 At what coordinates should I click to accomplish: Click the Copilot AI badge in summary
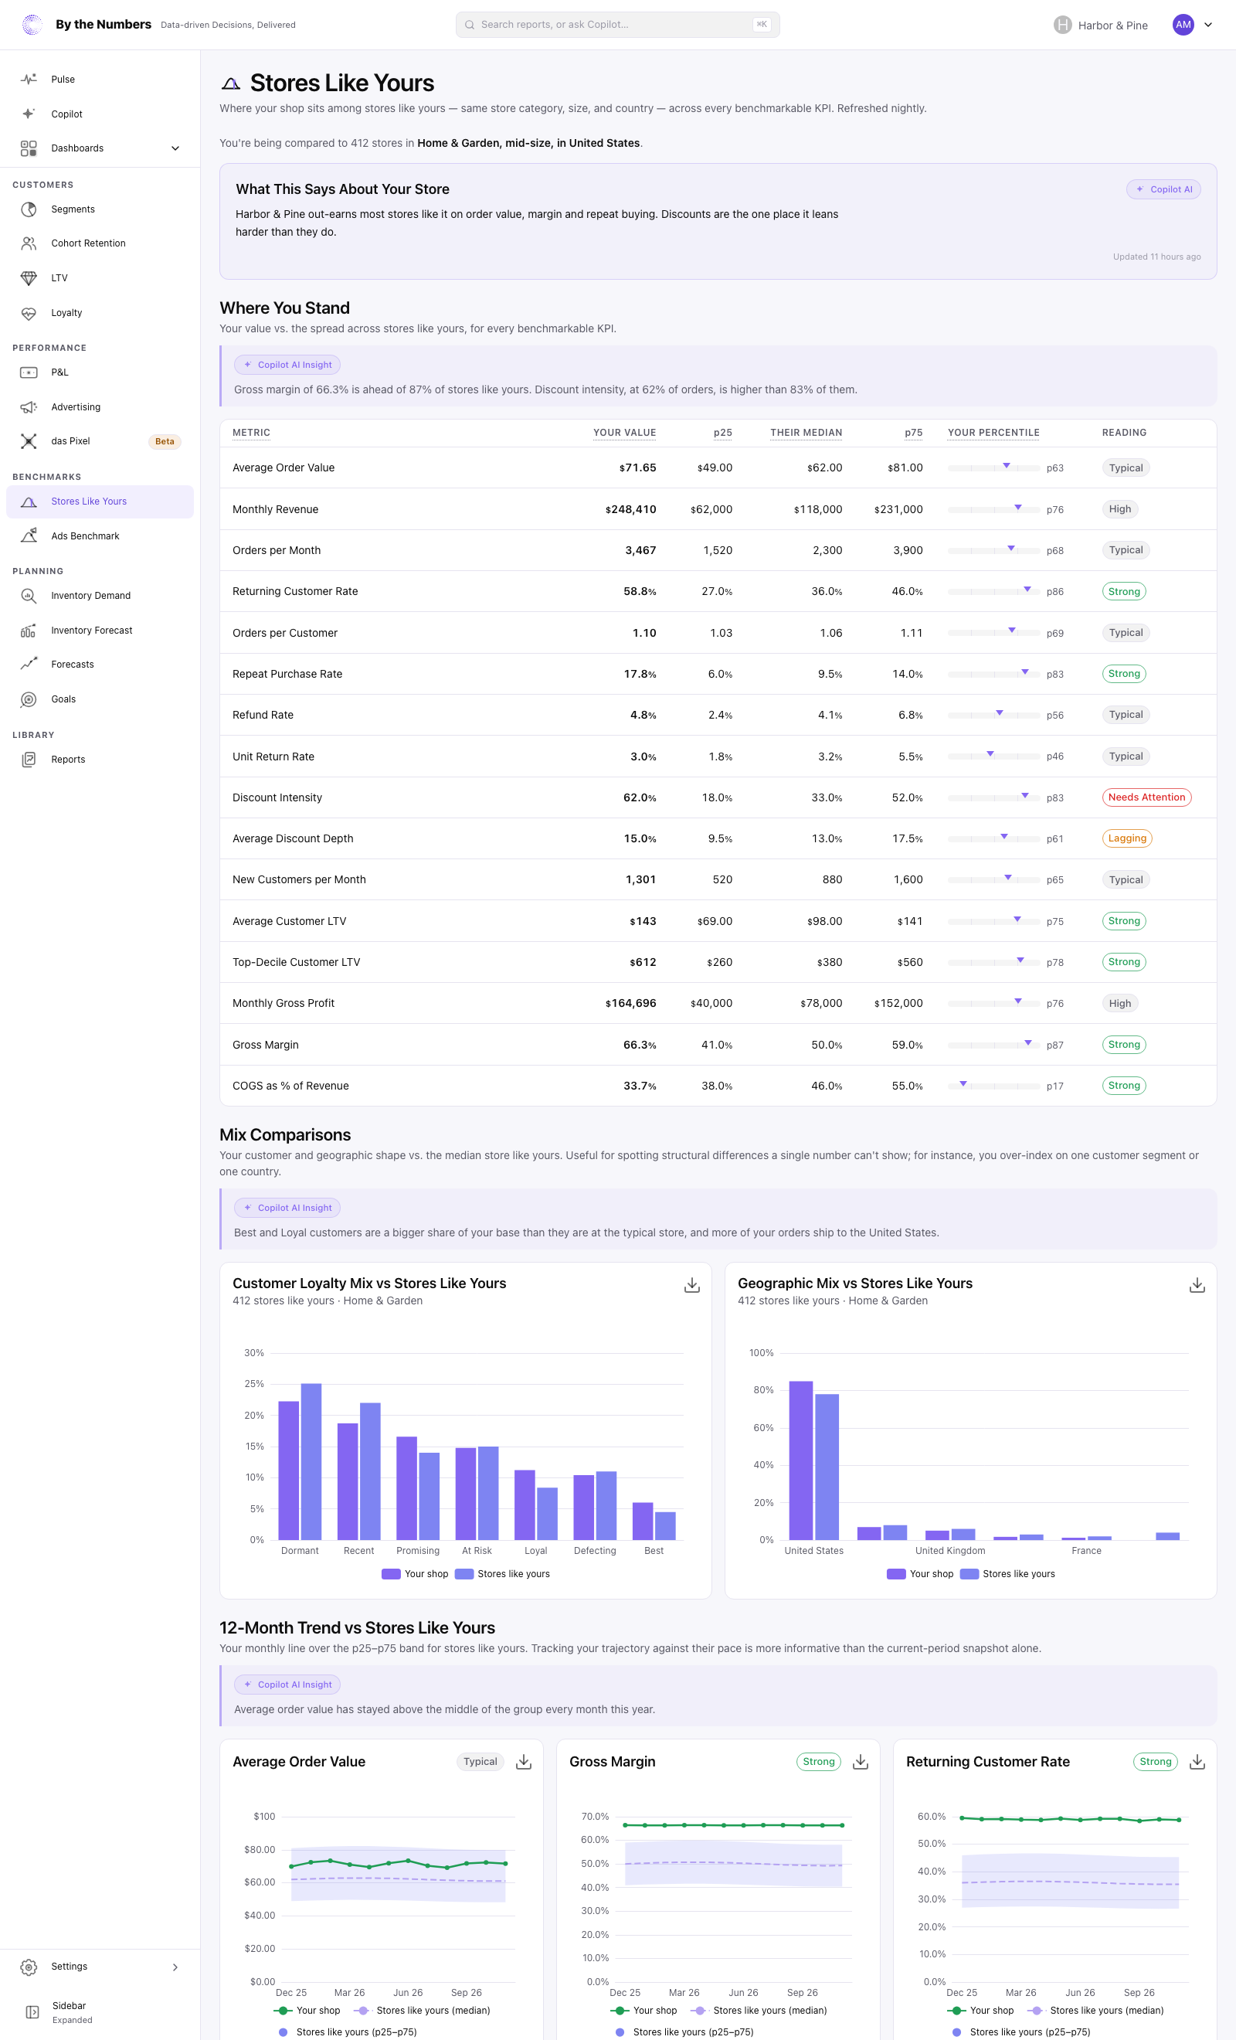[x=1163, y=189]
